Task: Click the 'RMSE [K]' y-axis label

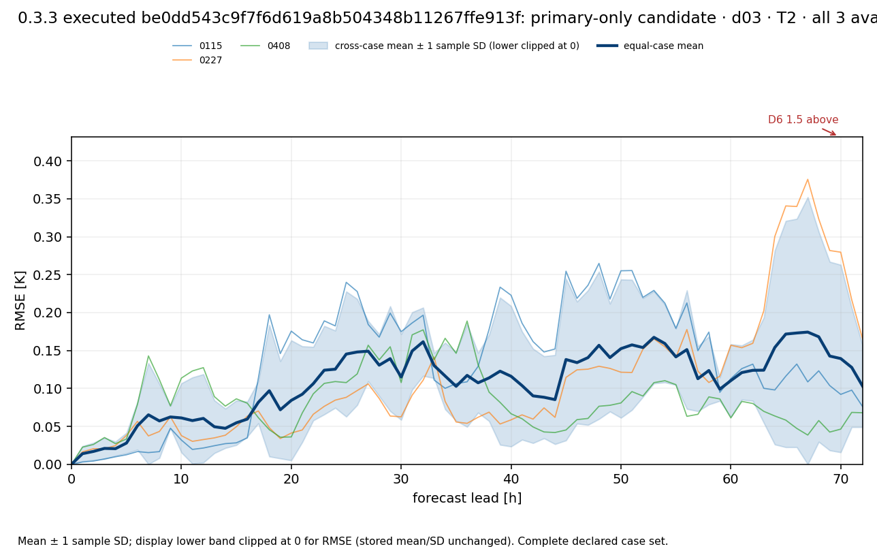Action: point(20,300)
